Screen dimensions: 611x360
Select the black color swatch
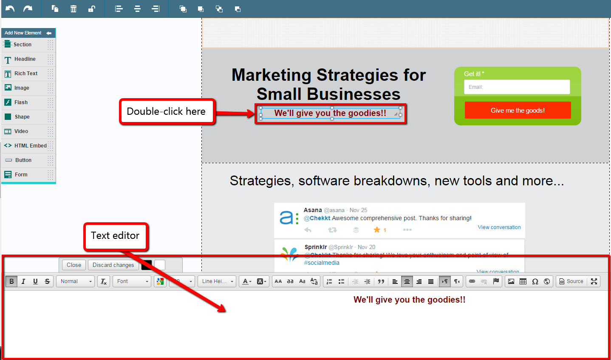pos(147,265)
